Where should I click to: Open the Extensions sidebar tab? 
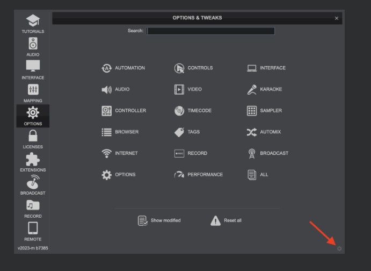(x=33, y=162)
